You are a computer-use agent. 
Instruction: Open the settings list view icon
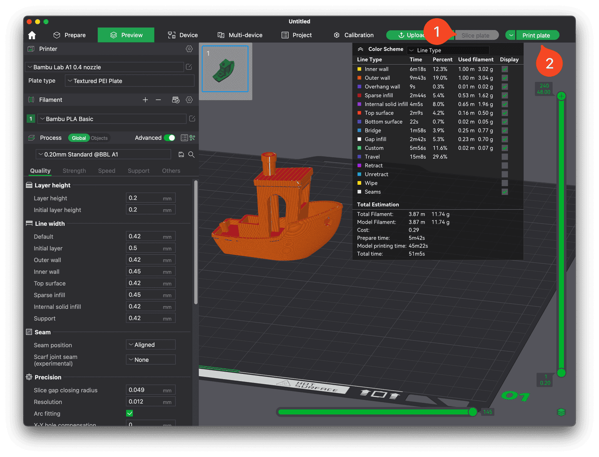click(184, 138)
